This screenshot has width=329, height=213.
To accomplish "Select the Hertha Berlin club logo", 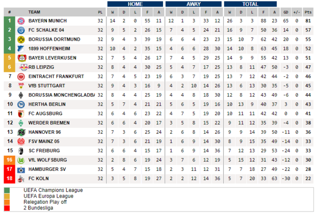I will (x=21, y=104).
